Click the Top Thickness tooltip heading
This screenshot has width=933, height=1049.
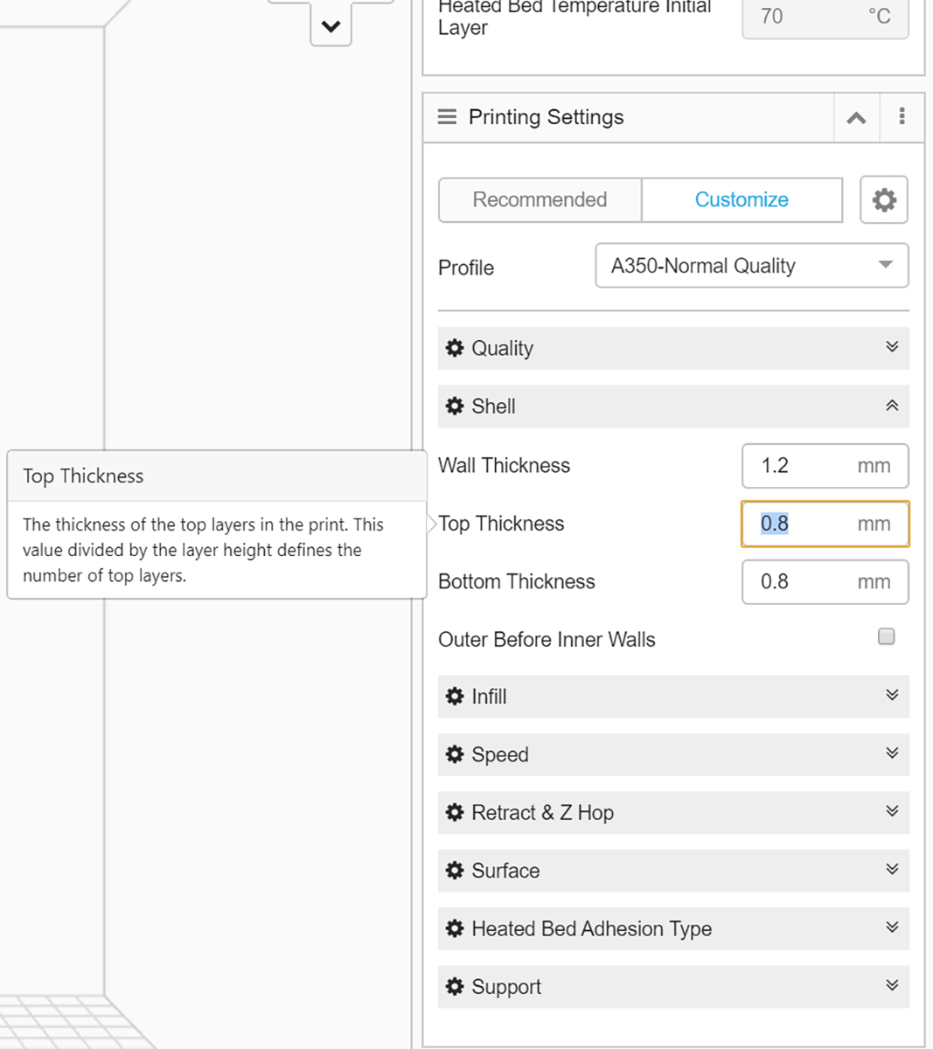point(83,476)
